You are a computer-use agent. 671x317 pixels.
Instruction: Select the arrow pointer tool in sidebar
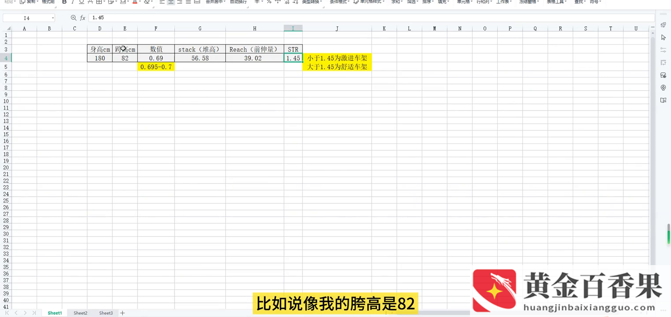pyautogui.click(x=663, y=37)
